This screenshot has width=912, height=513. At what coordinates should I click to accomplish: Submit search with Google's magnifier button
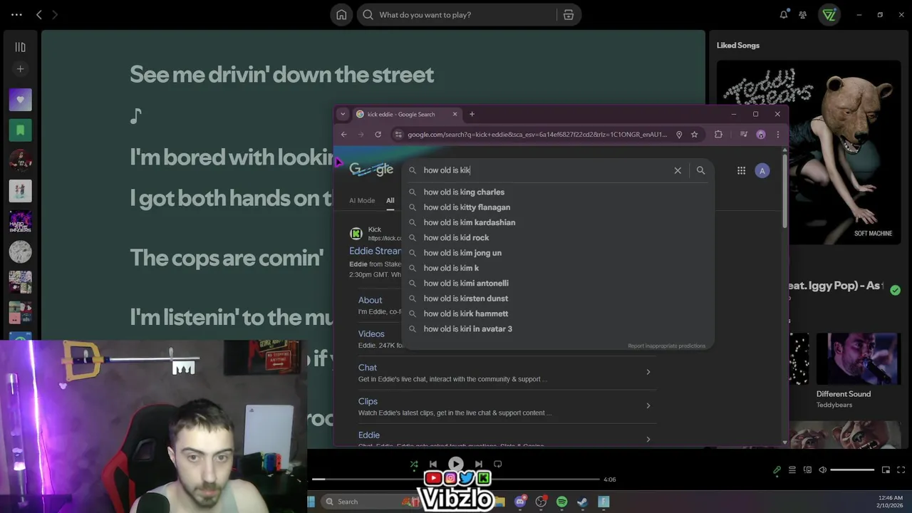(700, 170)
